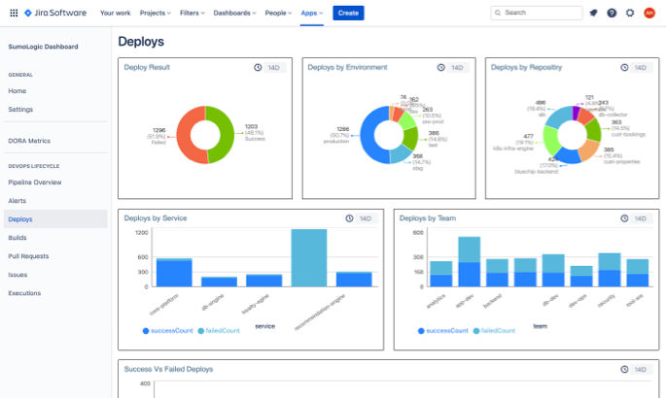
Task: Open the DORA Metrics link
Action: (29, 141)
